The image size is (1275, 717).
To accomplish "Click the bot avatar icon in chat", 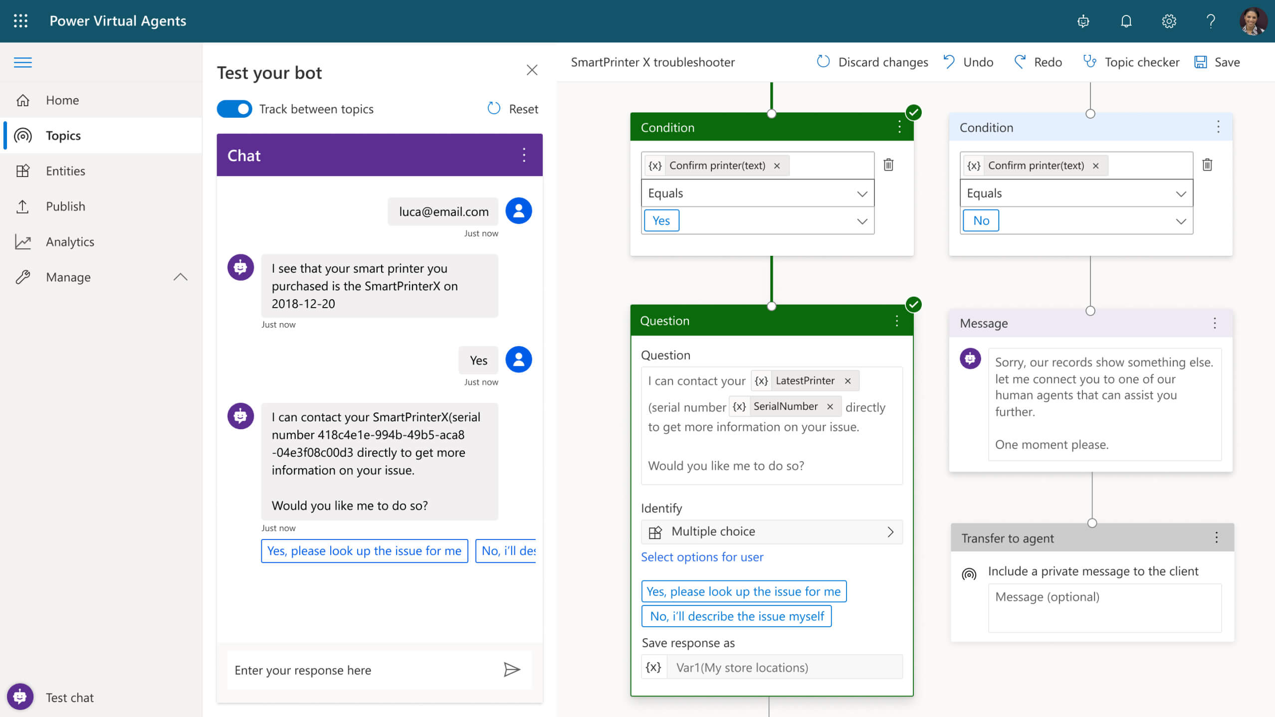I will coord(240,268).
